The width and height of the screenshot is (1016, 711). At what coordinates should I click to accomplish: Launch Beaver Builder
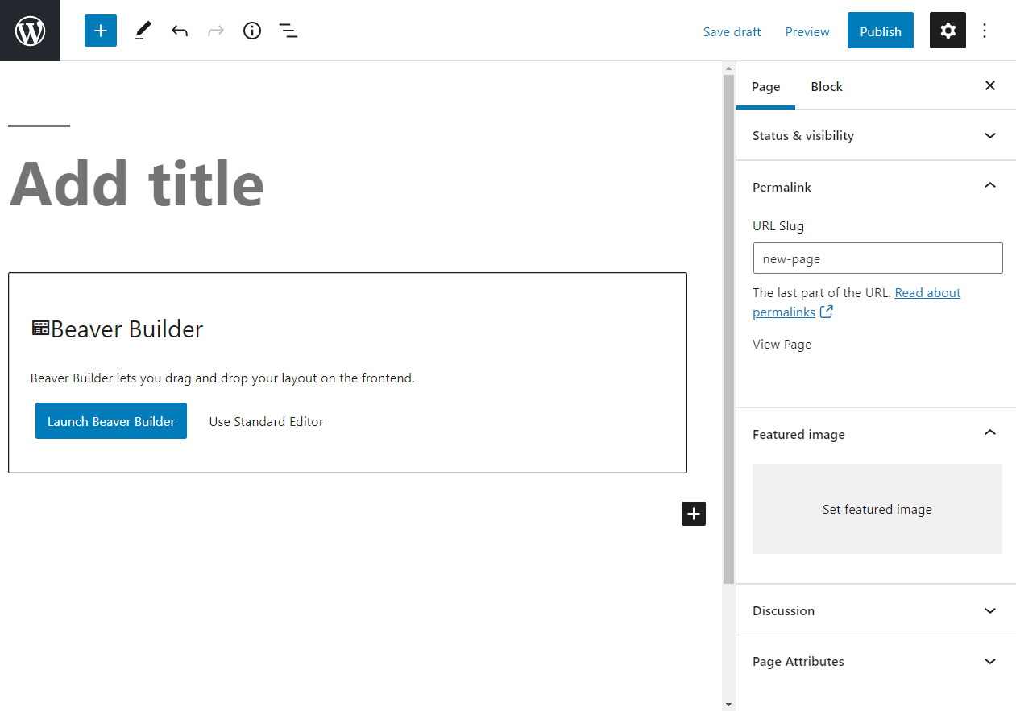pos(111,421)
